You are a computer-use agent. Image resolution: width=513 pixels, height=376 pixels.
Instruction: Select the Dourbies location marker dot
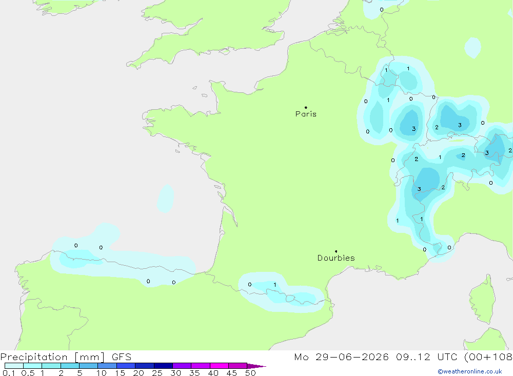[336, 251]
